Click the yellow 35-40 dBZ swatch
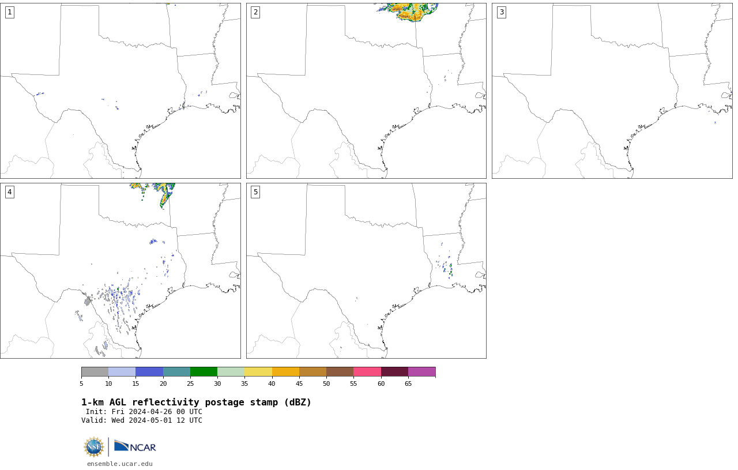 (x=258, y=371)
